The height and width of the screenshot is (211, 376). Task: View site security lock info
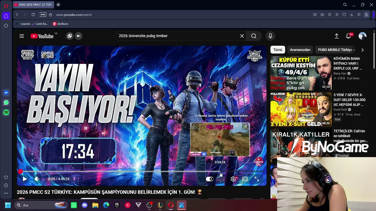[51, 15]
